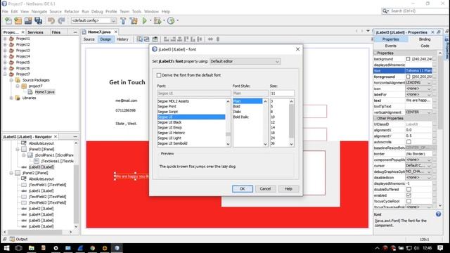Click the Profile Project toolbar icon
This screenshot has height=253, width=450.
pos(171,20)
